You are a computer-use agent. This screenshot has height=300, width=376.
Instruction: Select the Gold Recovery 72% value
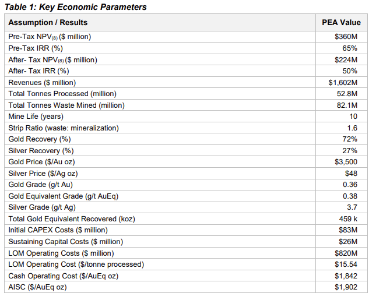pyautogui.click(x=350, y=139)
